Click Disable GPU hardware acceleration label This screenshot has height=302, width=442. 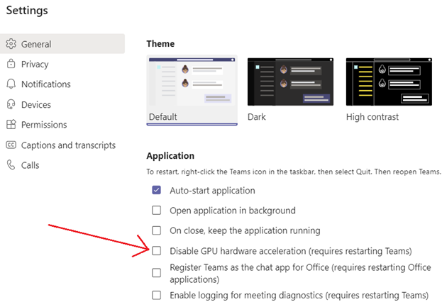tap(291, 251)
